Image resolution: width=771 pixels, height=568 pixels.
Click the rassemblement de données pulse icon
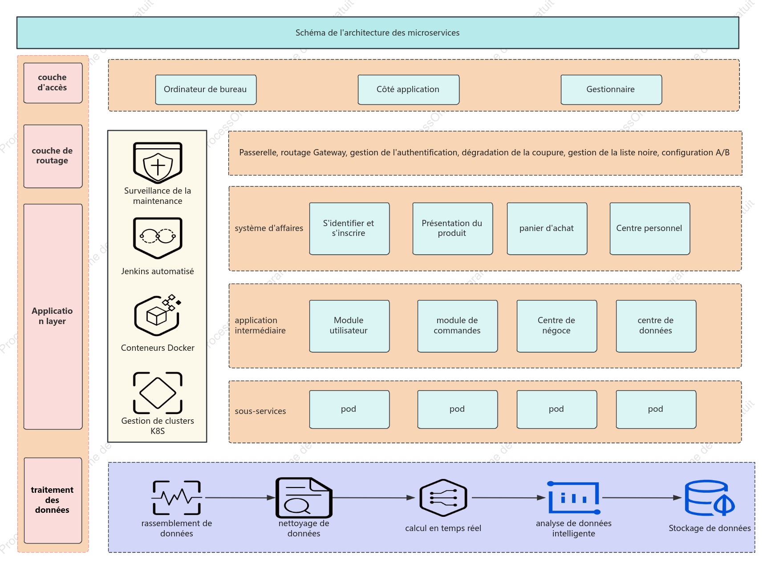pos(177,498)
